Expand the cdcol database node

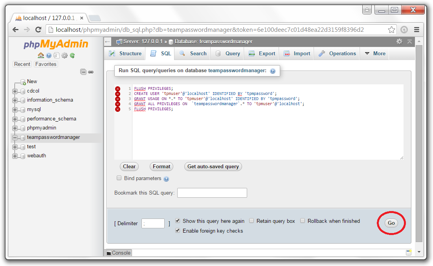pyautogui.click(x=15, y=91)
